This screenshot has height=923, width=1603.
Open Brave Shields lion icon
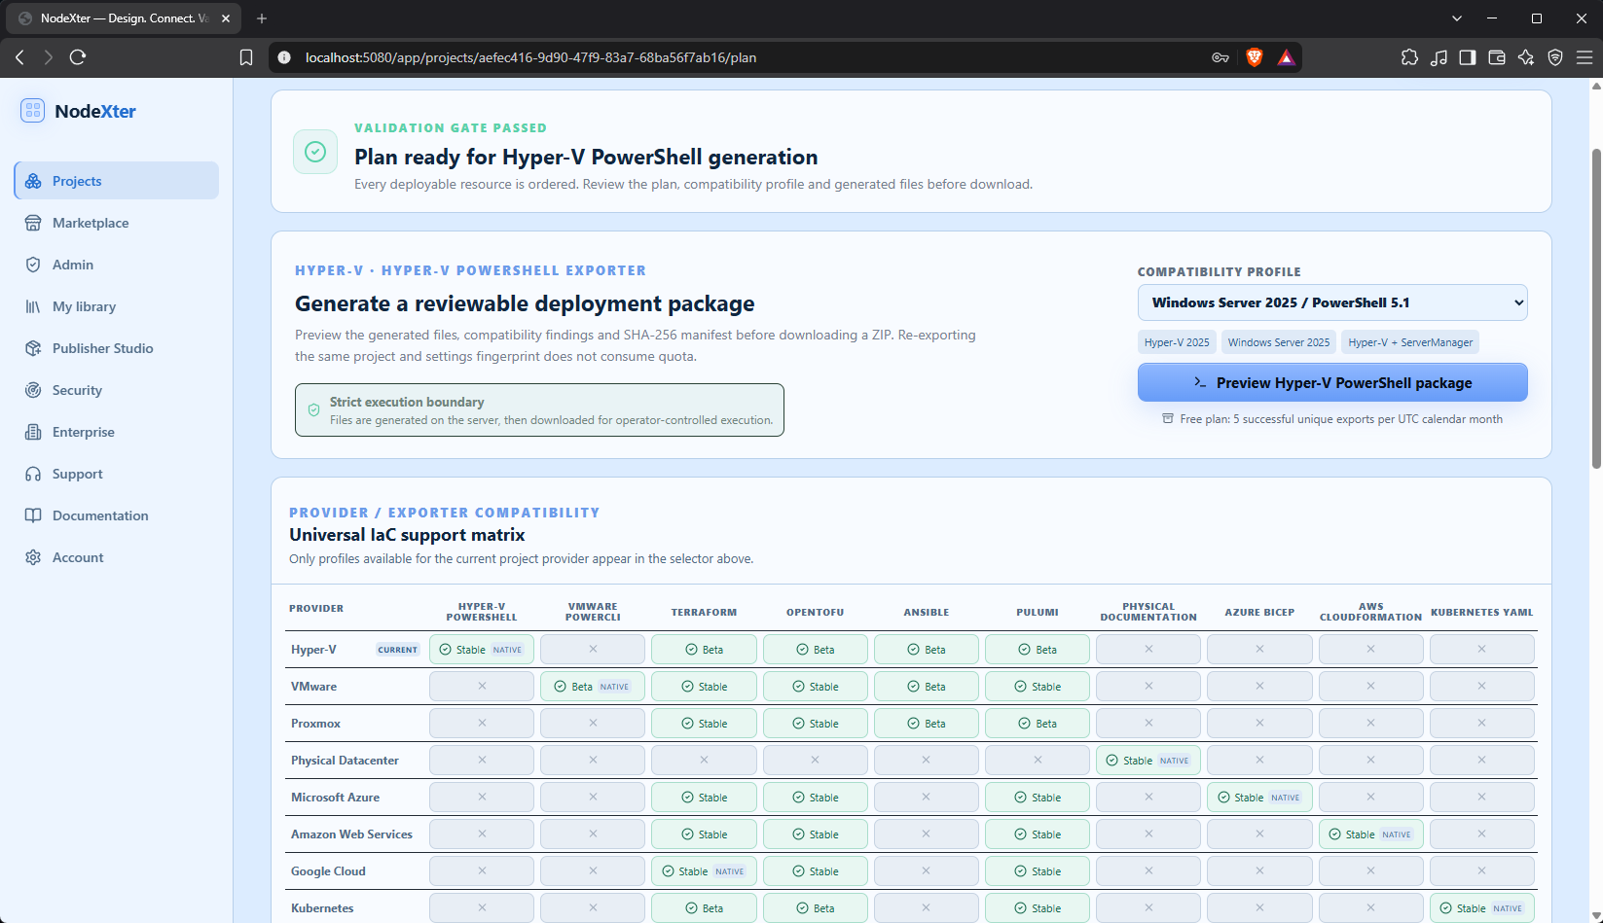pyautogui.click(x=1255, y=57)
